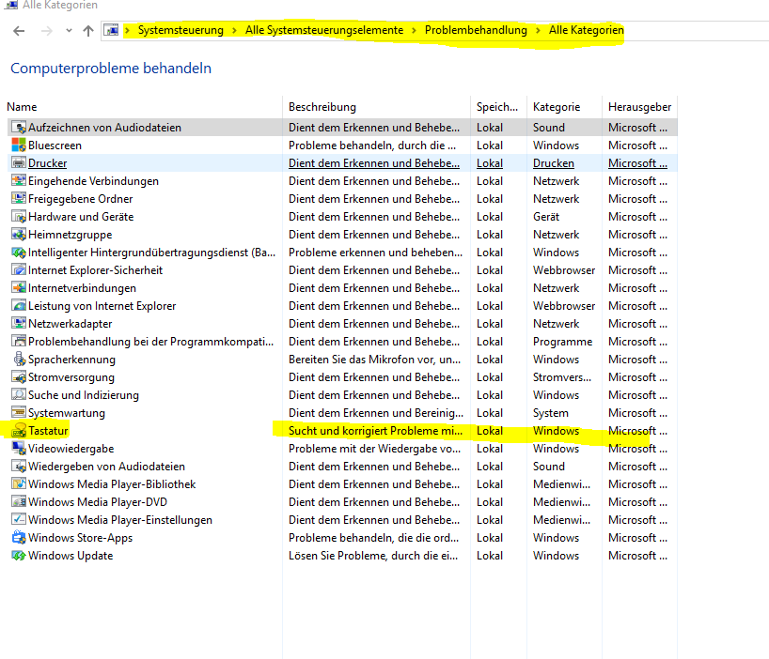Click the Back navigation arrow
The width and height of the screenshot is (769, 659).
[x=19, y=31]
